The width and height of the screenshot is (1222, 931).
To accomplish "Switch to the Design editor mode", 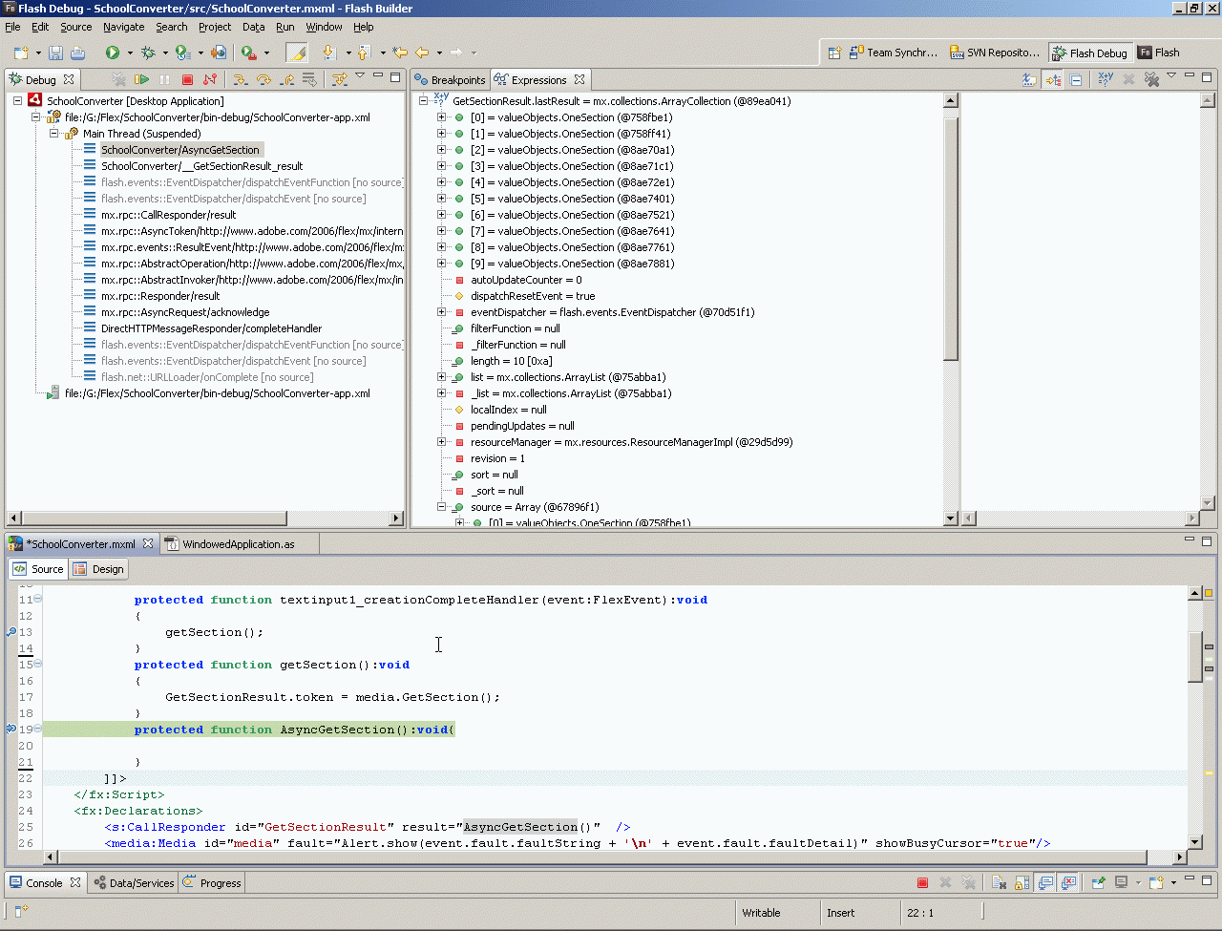I will pos(99,569).
